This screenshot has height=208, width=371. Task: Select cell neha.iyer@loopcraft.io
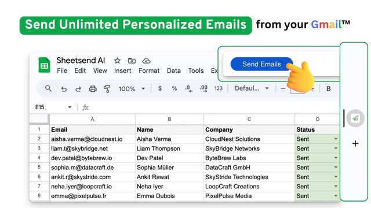[93, 186]
